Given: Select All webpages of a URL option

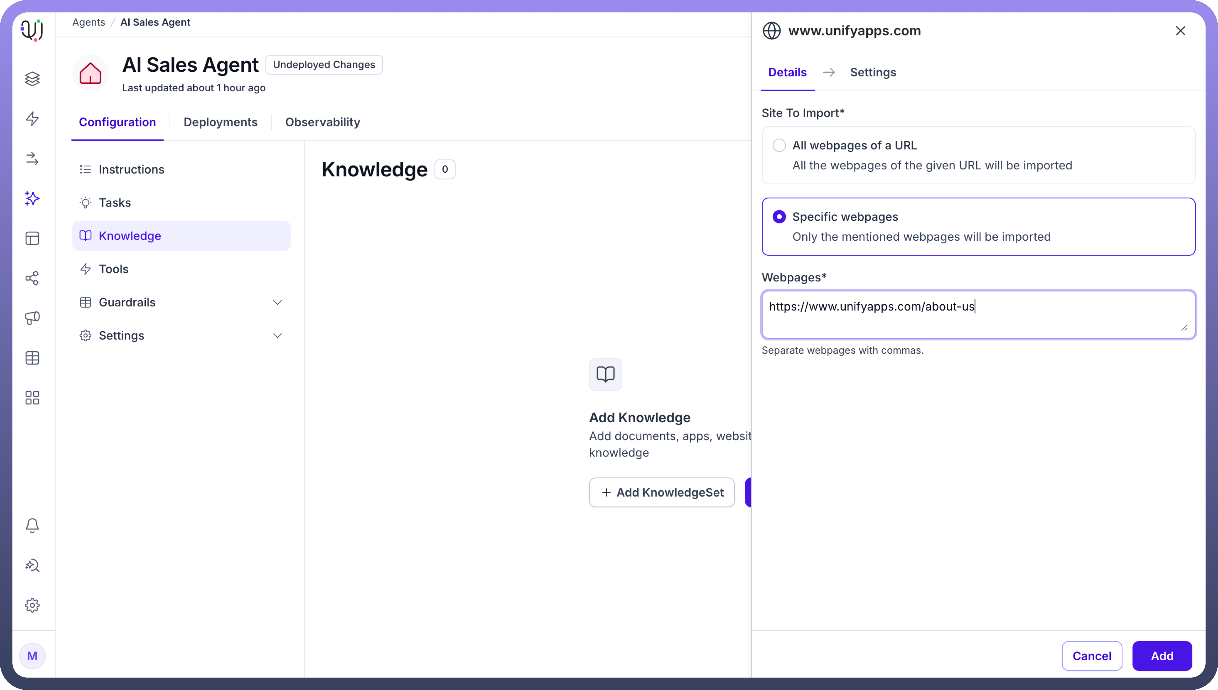Looking at the screenshot, I should tap(779, 146).
